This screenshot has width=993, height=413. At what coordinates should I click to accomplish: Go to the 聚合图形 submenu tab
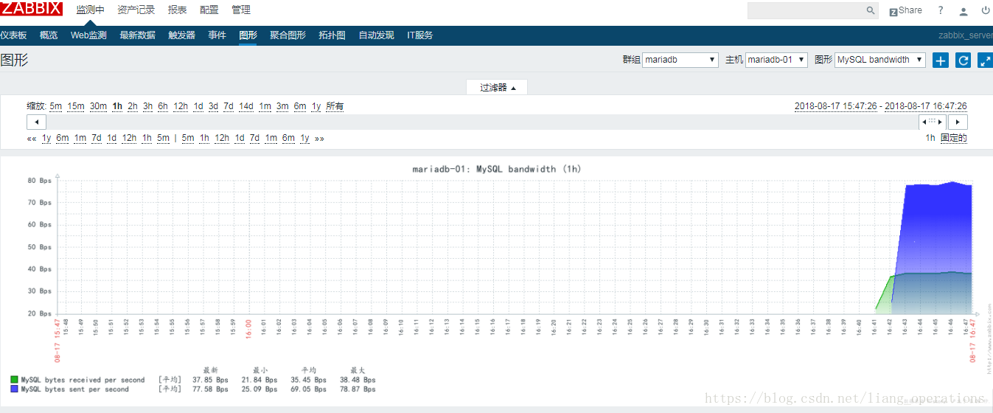pos(288,35)
